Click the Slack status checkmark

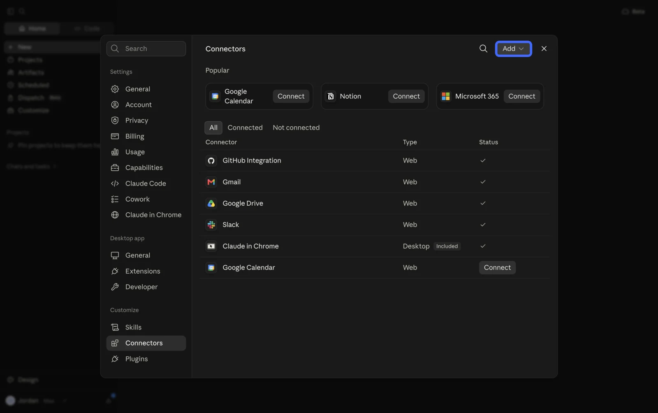pos(483,225)
